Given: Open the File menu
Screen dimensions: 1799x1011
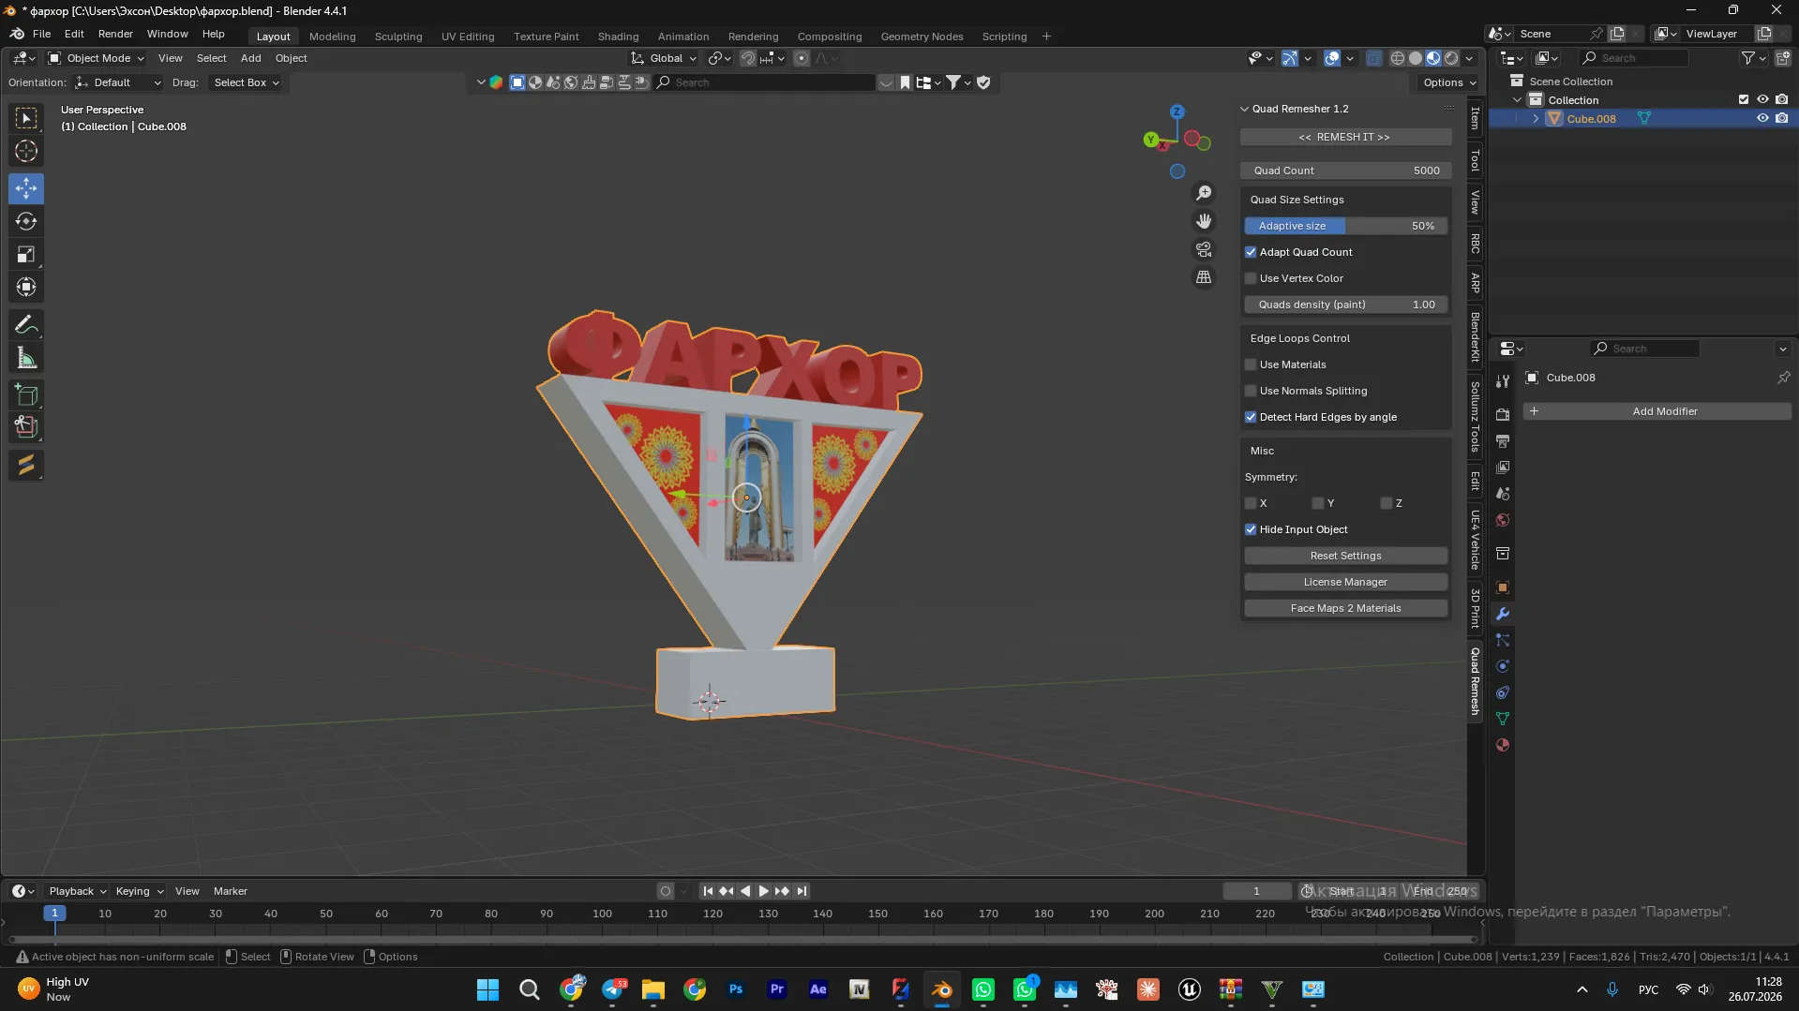Looking at the screenshot, I should click(41, 34).
